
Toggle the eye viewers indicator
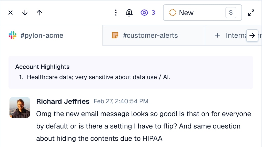[144, 13]
